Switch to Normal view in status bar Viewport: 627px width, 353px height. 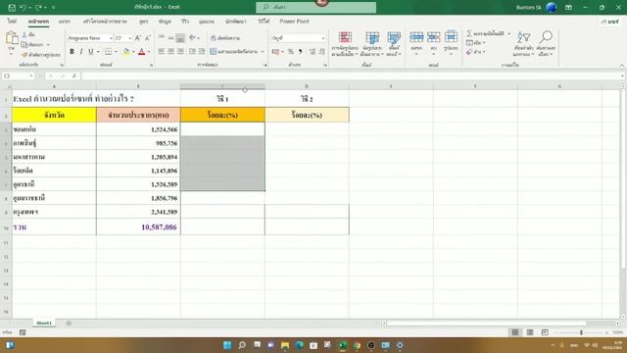[515, 332]
